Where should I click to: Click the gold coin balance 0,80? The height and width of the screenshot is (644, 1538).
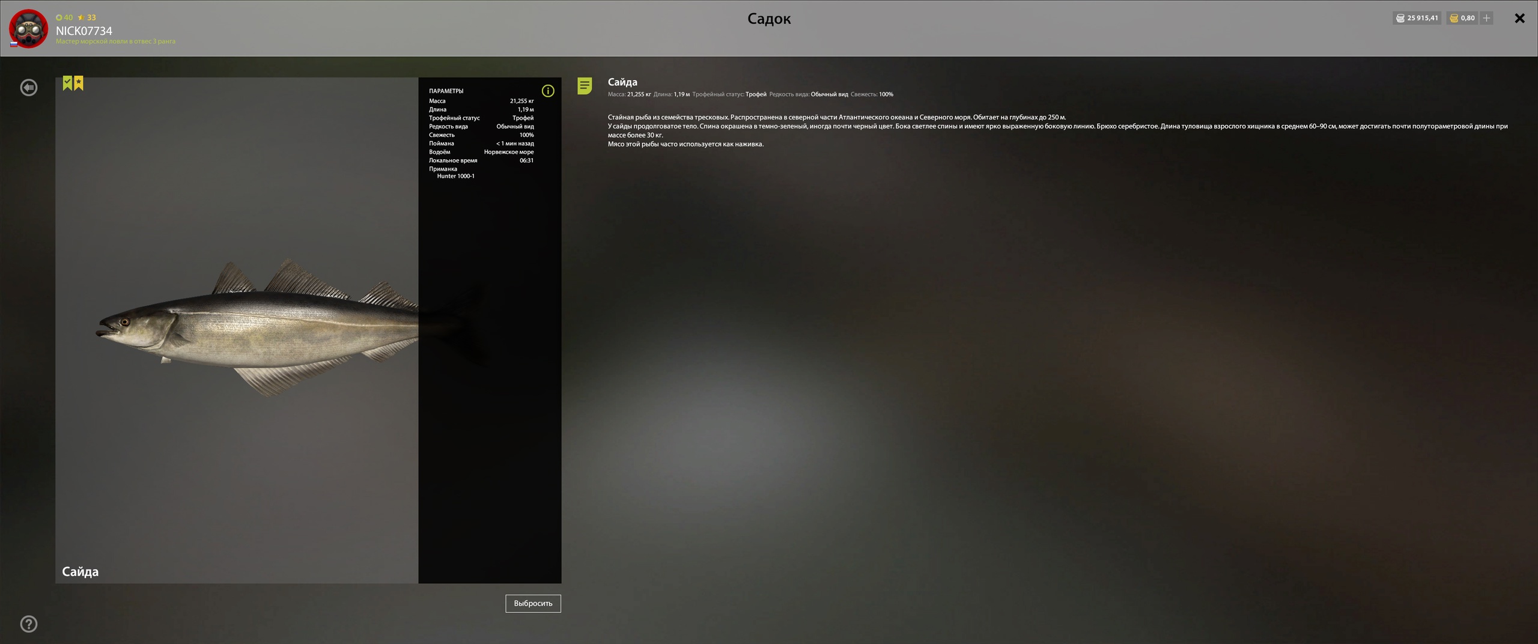(x=1462, y=18)
